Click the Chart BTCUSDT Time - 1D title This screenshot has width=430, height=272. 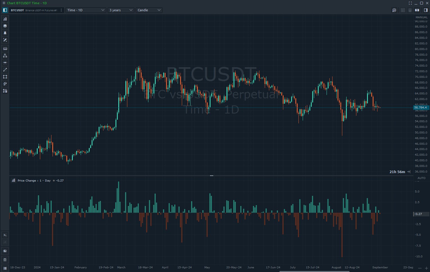pyautogui.click(x=27, y=3)
